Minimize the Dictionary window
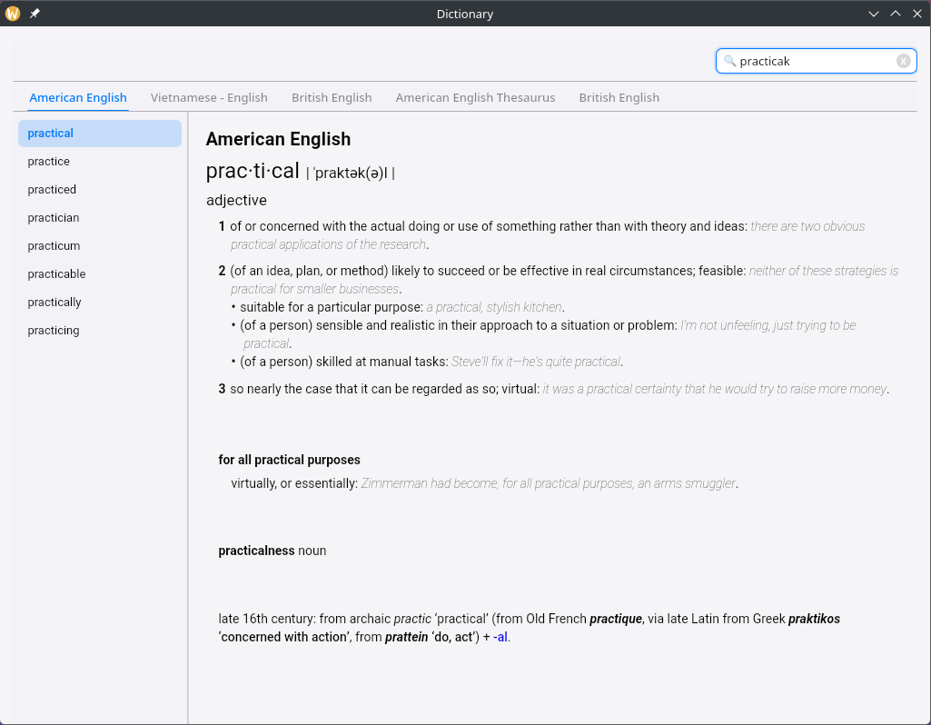Image resolution: width=931 pixels, height=725 pixels. point(874,14)
